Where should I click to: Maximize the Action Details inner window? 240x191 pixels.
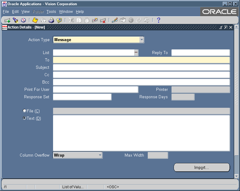point(226,27)
